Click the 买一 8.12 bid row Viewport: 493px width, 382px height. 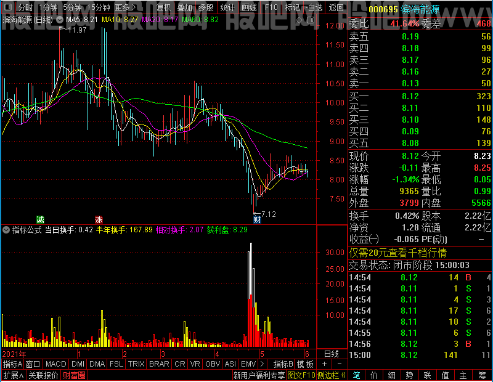(x=420, y=96)
